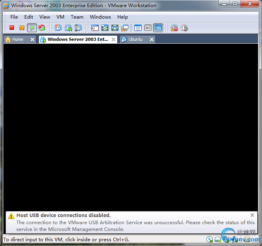Screen dimensions: 262x246
Task: Open the Team menu
Action: pyautogui.click(x=77, y=17)
